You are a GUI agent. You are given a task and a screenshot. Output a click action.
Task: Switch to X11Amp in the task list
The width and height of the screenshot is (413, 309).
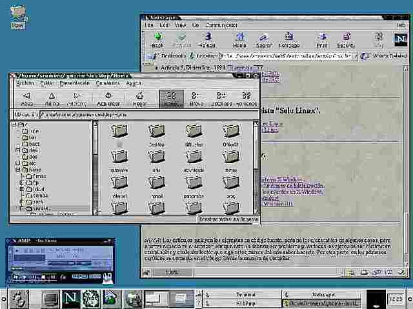click(x=241, y=303)
